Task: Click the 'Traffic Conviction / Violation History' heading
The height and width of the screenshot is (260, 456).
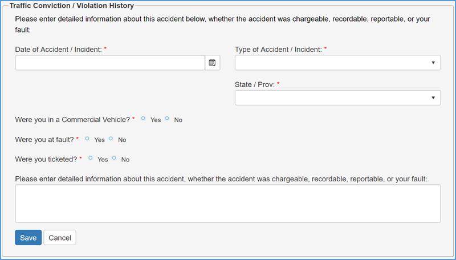Action: [72, 6]
